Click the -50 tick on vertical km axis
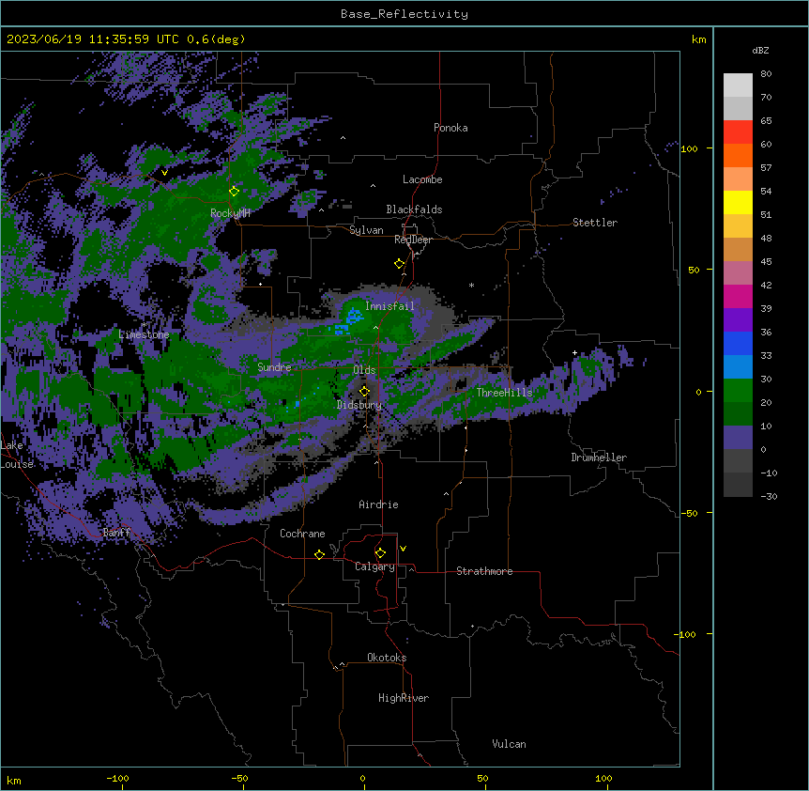The height and width of the screenshot is (791, 809). [689, 513]
